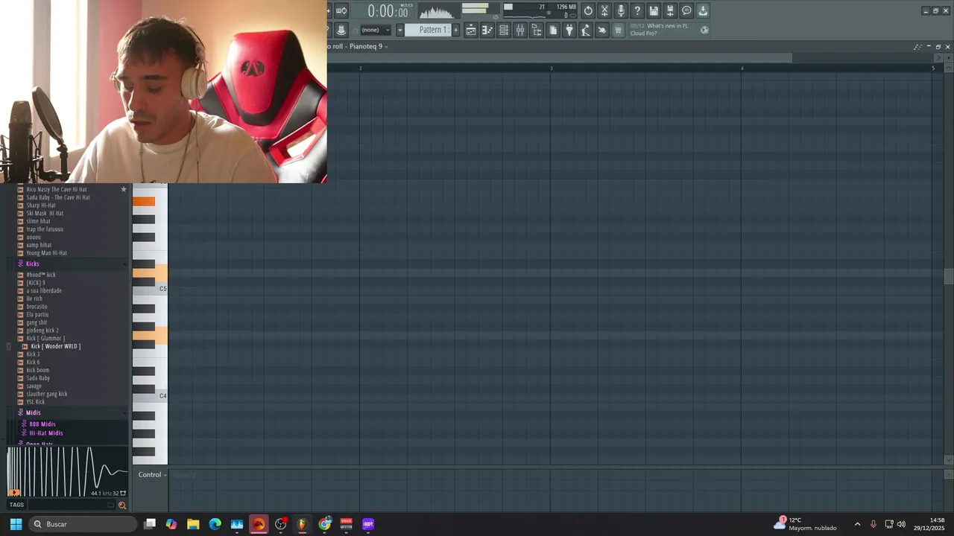This screenshot has height=536, width=954.
Task: Click the sample waveform preview
Action: 67,470
